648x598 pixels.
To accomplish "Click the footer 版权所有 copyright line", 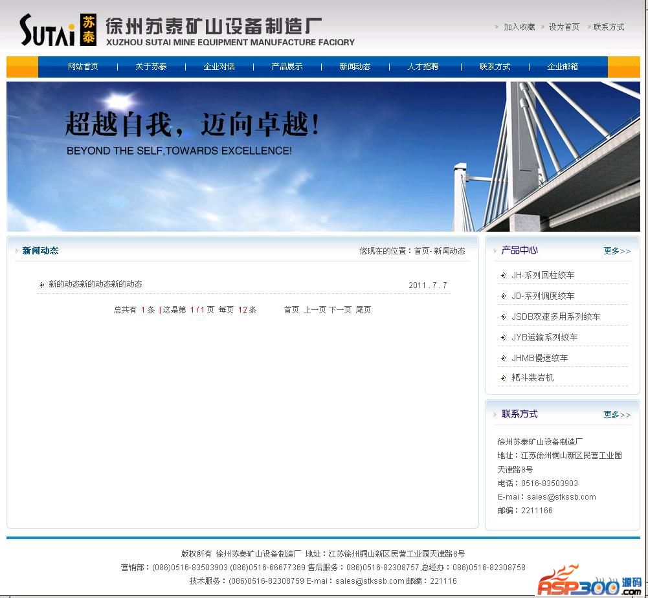I will 323,554.
